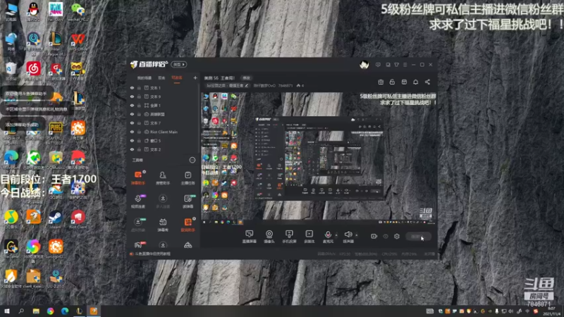Image resolution: width=564 pixels, height=317 pixels.
Task: Click the record video icon
Action: coord(374,236)
